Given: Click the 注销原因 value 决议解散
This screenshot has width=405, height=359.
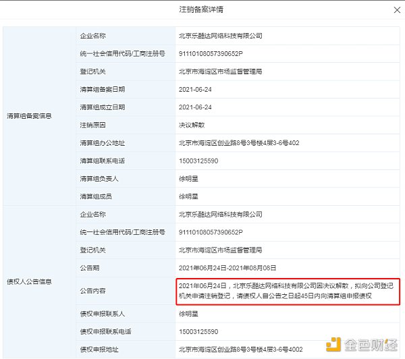Looking at the screenshot, I should tap(192, 125).
